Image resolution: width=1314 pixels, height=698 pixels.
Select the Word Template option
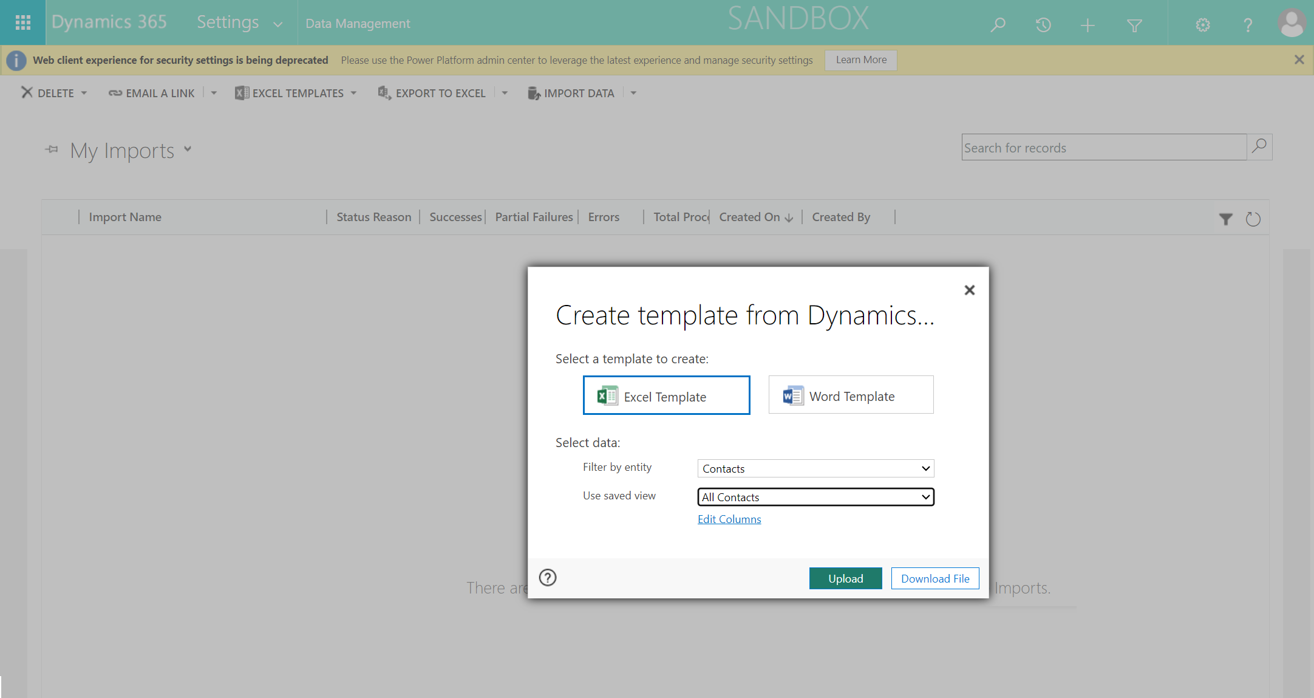851,395
